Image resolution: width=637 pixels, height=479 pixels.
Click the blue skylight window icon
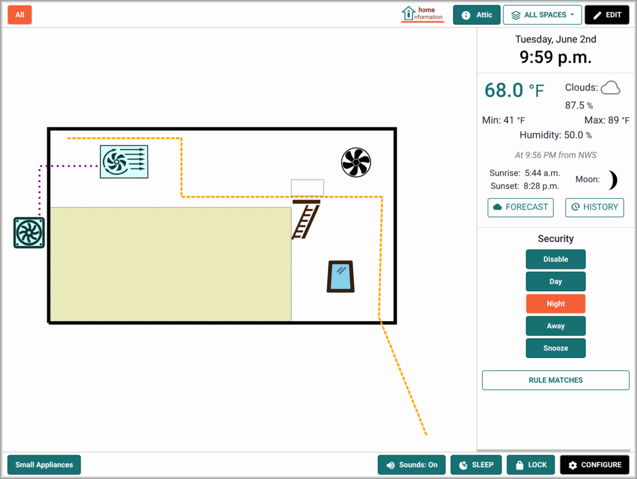coord(341,277)
